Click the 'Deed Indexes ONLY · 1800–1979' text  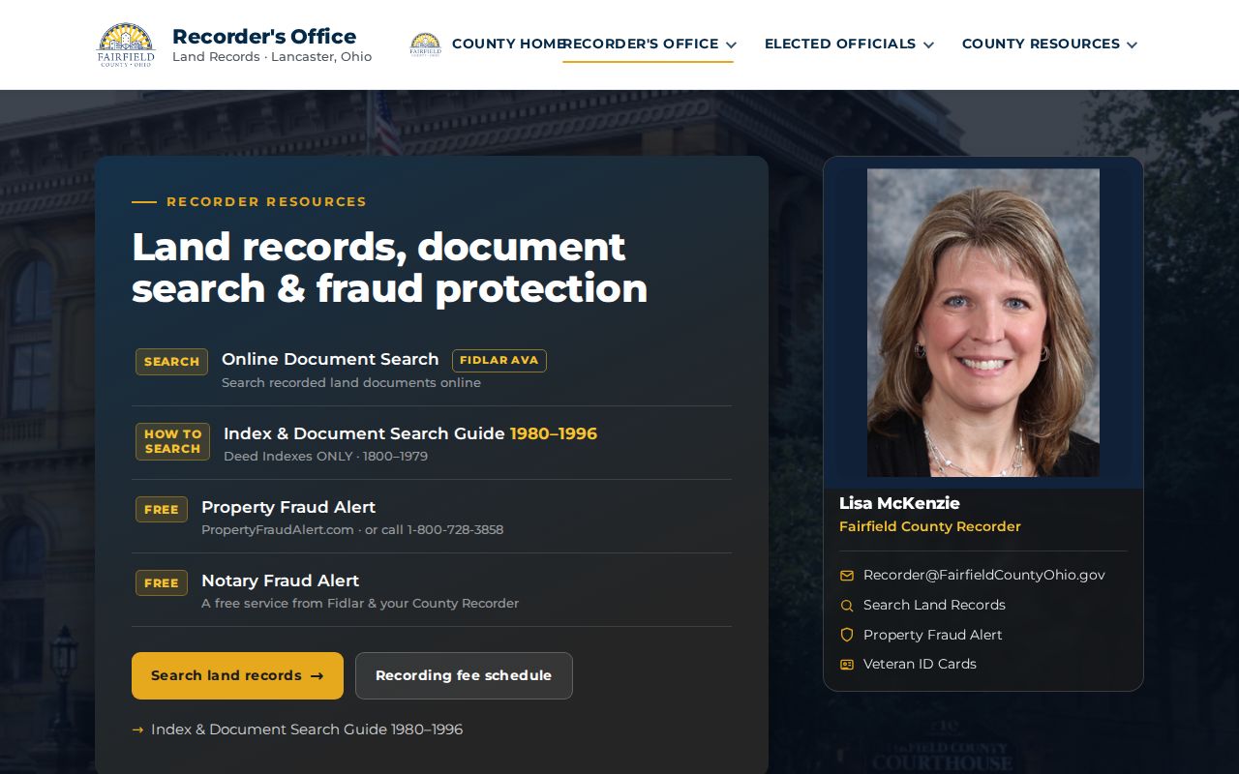(325, 457)
